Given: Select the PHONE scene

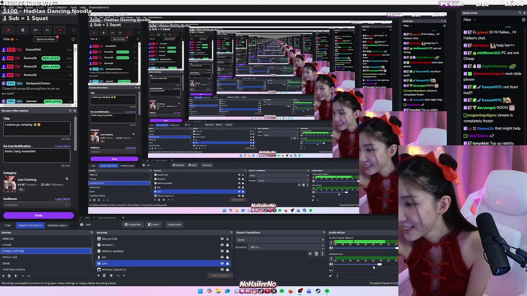Looking at the screenshot, I should click(x=46, y=245).
